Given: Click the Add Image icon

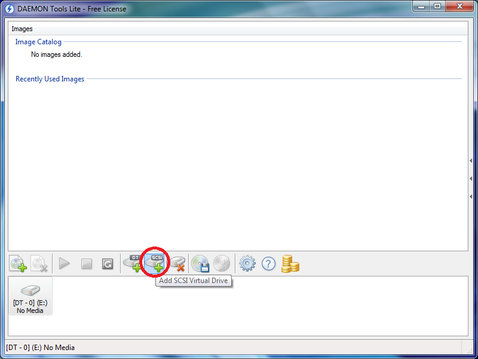Looking at the screenshot, I should click(19, 264).
